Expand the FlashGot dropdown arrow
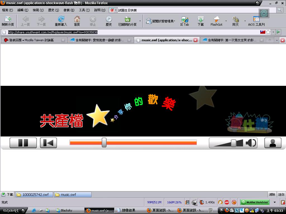Screen dimensions: 286x214 [226, 21]
